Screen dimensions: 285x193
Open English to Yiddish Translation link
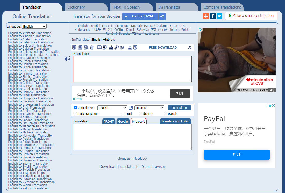pyautogui.click(x=28, y=188)
